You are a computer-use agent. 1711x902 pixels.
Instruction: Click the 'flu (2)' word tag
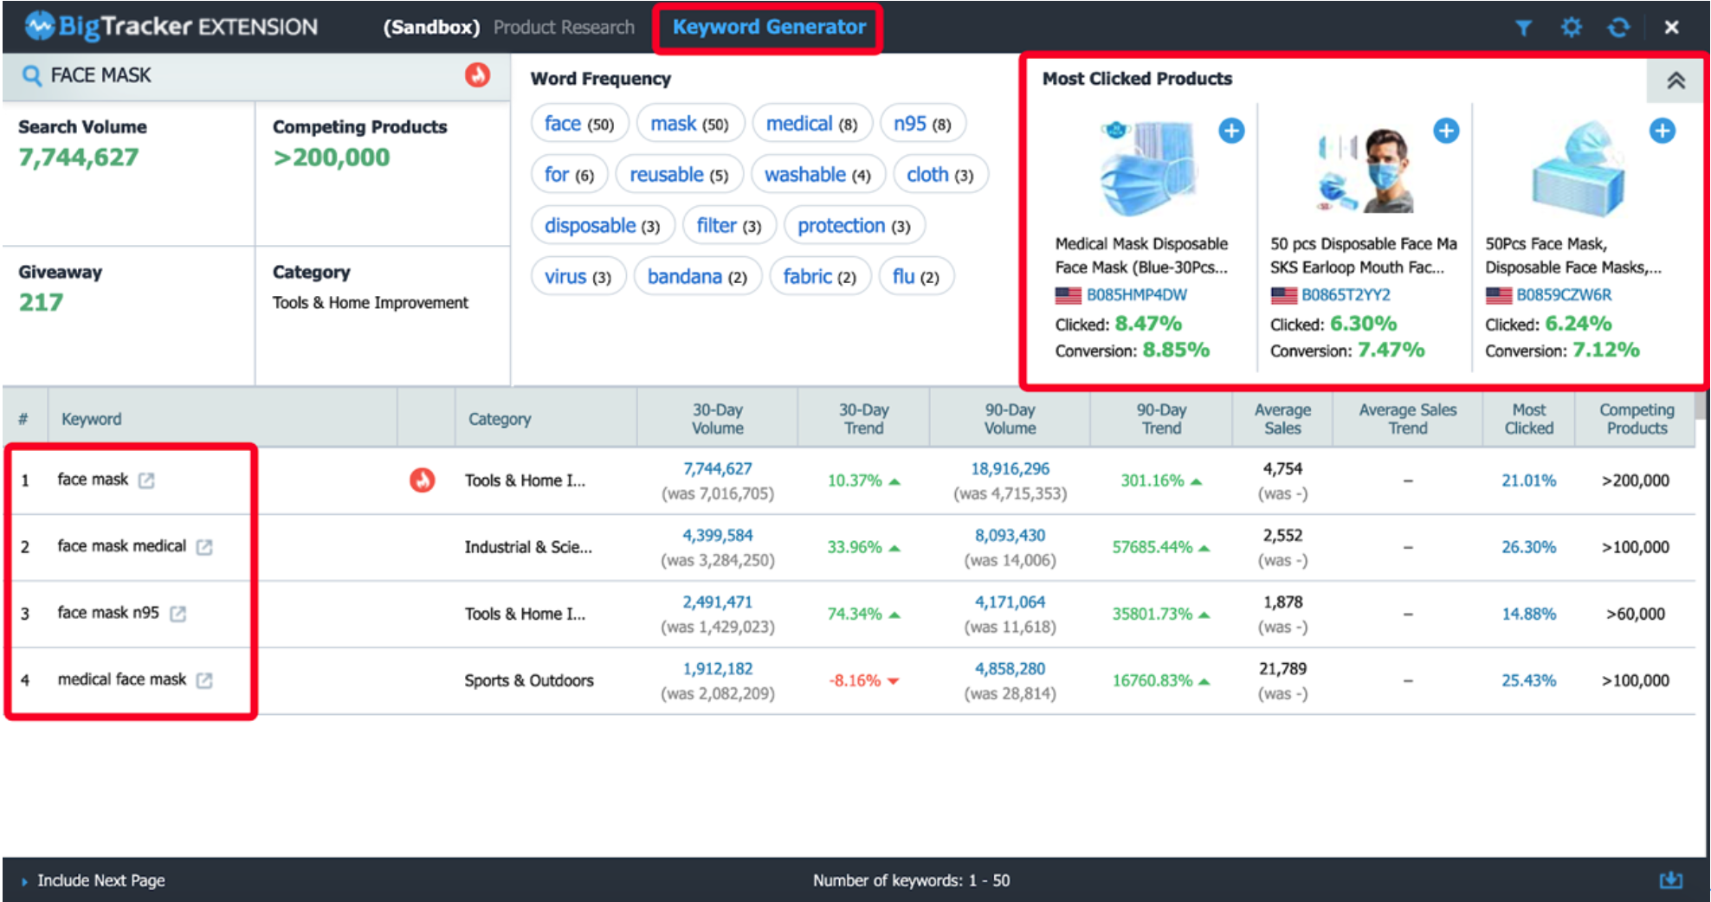[915, 277]
